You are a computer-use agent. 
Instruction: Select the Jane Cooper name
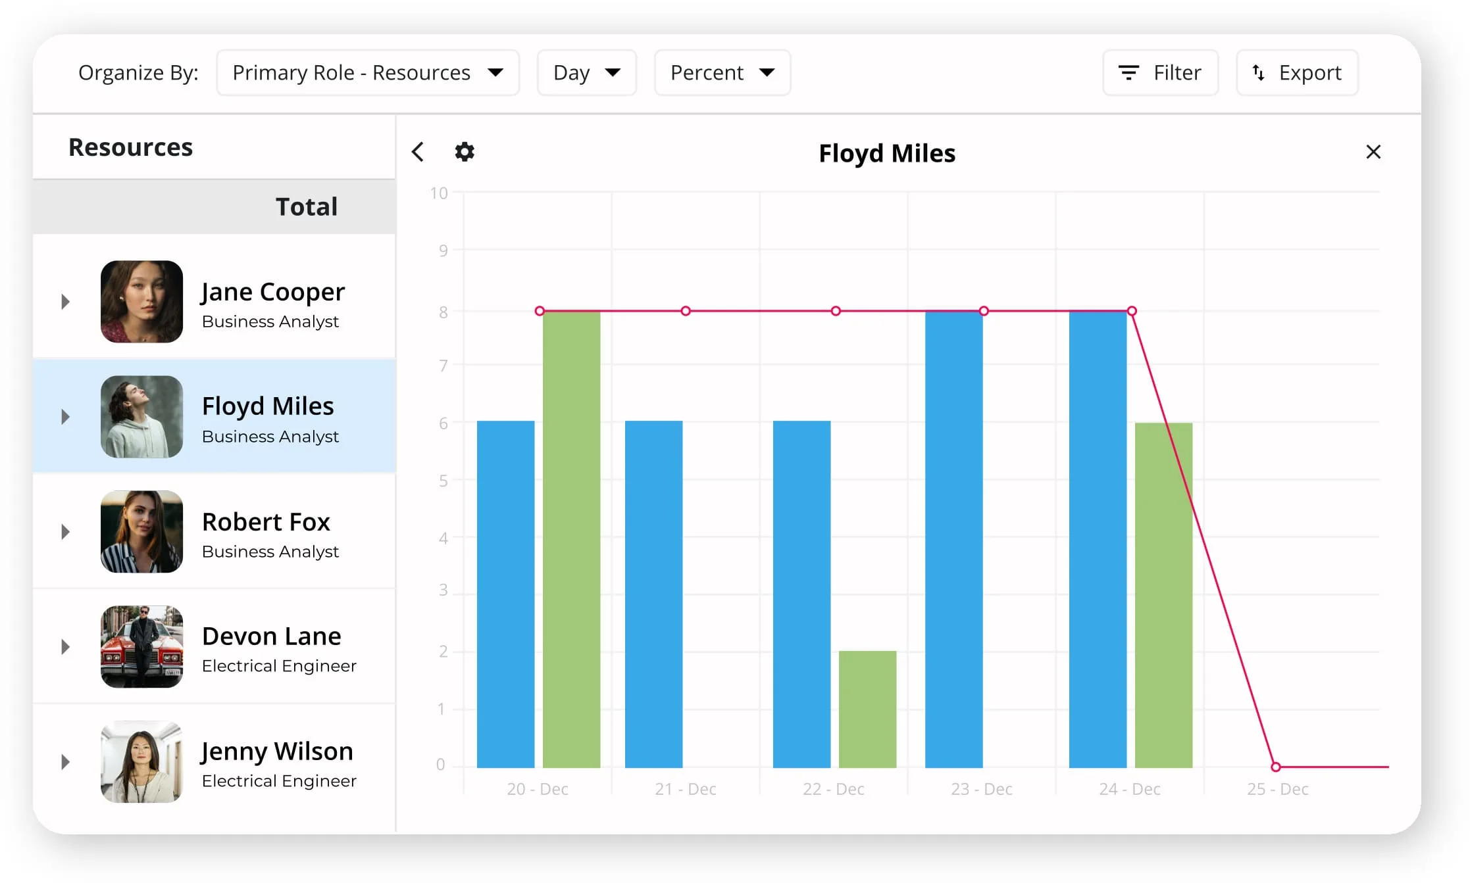[x=273, y=292]
